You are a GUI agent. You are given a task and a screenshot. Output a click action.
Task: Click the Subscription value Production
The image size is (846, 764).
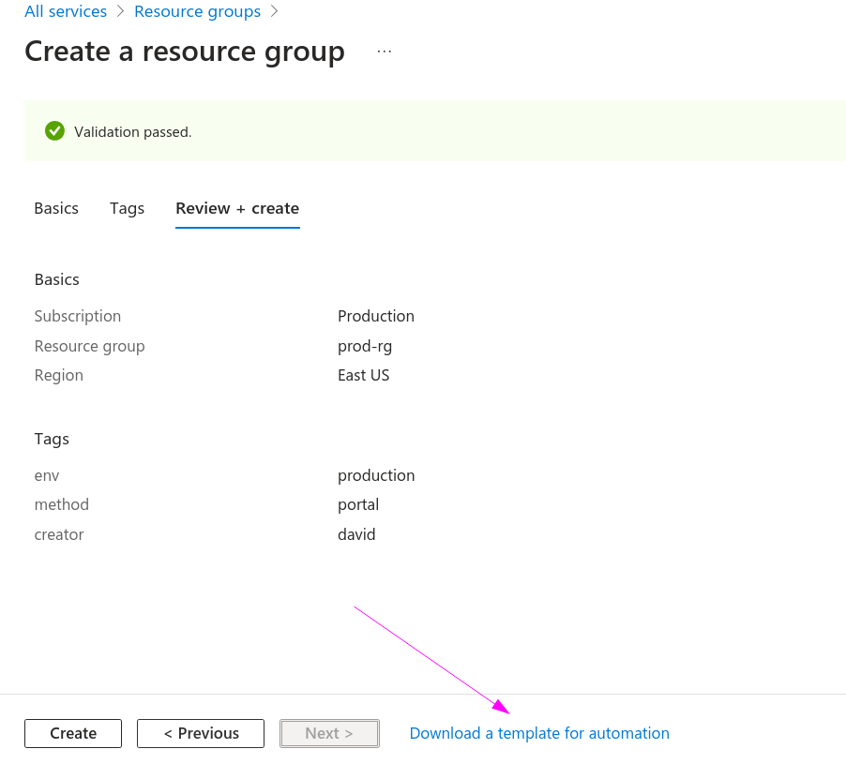tap(376, 316)
